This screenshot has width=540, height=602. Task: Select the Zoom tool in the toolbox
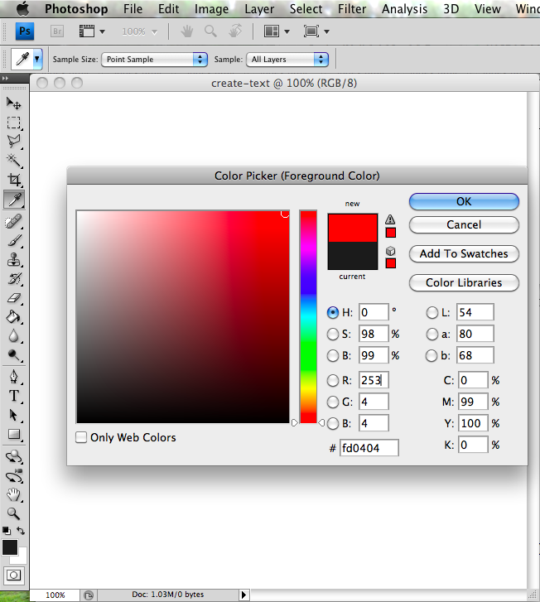coord(14,513)
